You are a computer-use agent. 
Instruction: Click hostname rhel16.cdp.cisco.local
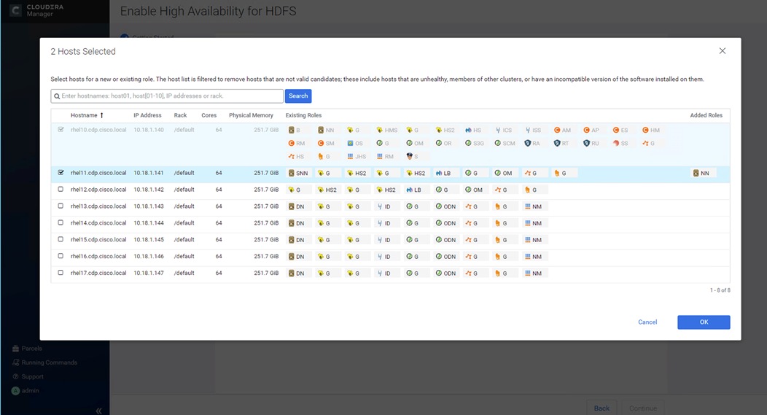pos(98,257)
